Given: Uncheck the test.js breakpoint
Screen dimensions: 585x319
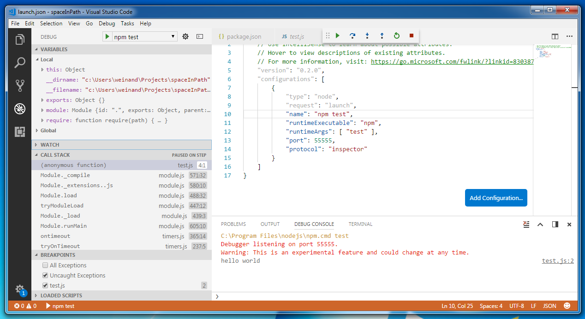Looking at the screenshot, I should tap(44, 285).
